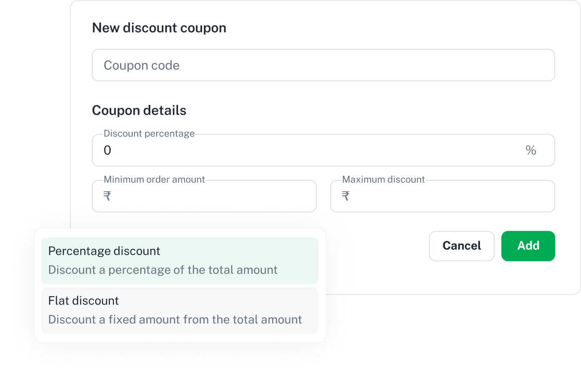Viewport: 581px width, 380px height.
Task: Click the "Flat discount" title text
Action: 83,301
